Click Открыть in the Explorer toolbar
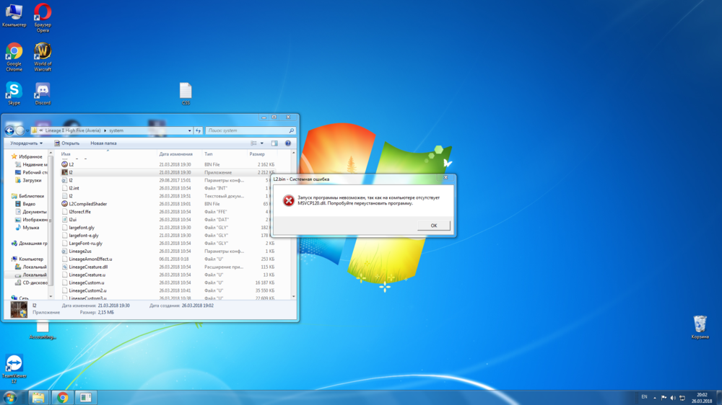Image resolution: width=722 pixels, height=405 pixels. (x=67, y=143)
